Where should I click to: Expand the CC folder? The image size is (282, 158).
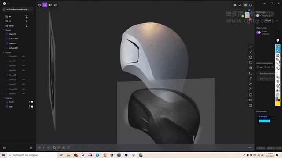(4, 21)
